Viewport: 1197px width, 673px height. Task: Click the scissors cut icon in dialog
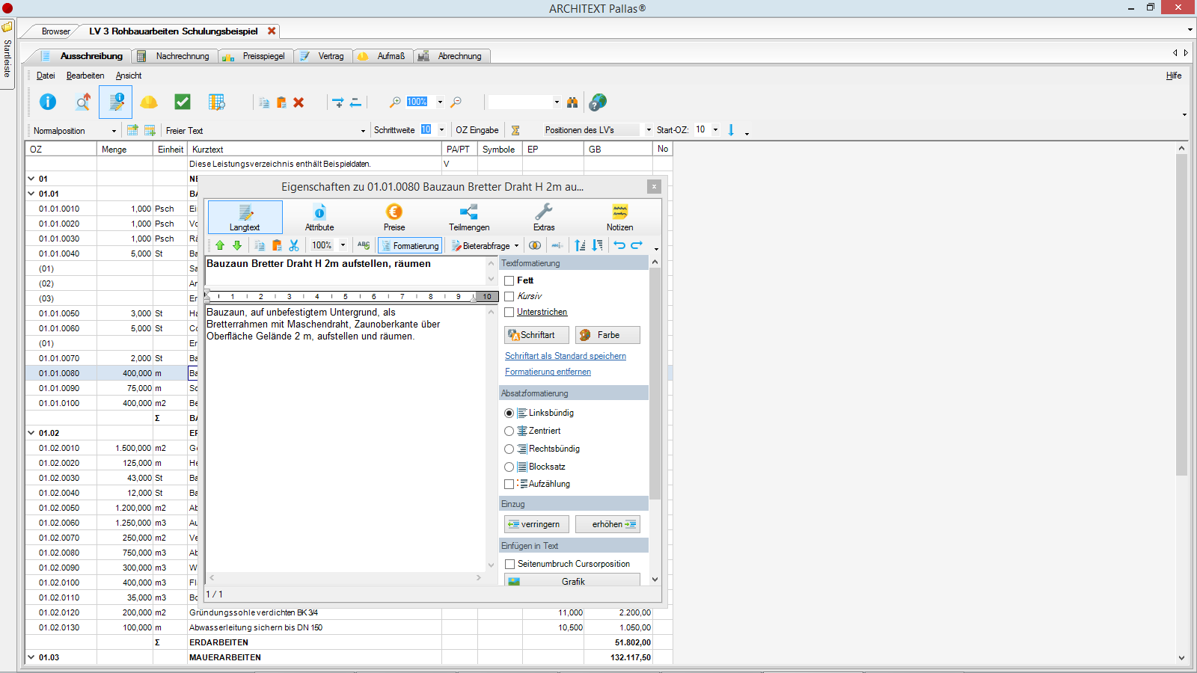[294, 245]
